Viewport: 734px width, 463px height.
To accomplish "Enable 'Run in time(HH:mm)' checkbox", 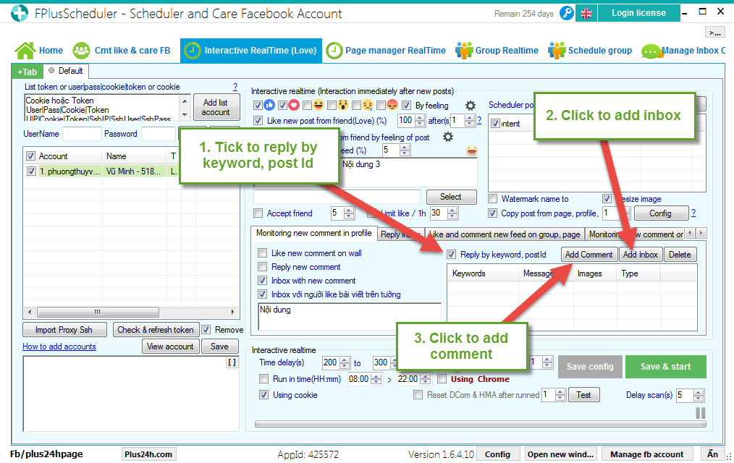I will [x=264, y=379].
